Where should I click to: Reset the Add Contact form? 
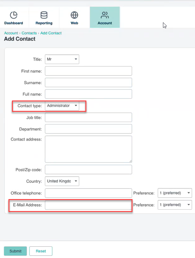click(41, 251)
